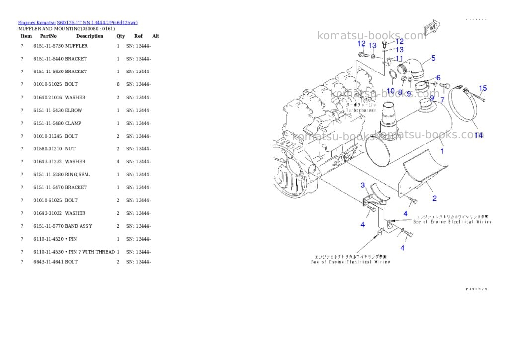Select part number 6151-11-5770

coord(48,226)
